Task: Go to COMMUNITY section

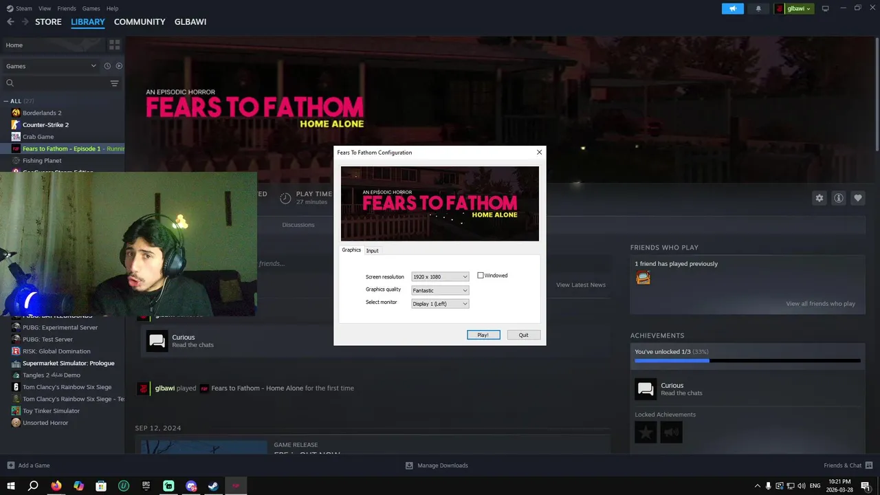Action: click(x=140, y=22)
